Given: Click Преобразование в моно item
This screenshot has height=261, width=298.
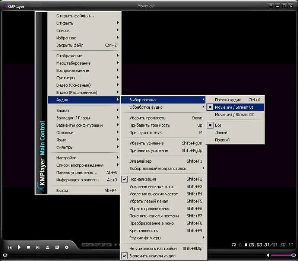Looking at the screenshot, I should (x=164, y=223).
